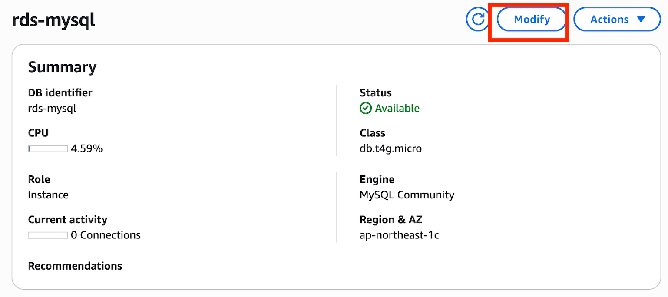Click the Status label
Viewport: 668px width, 297px height.
tap(376, 93)
